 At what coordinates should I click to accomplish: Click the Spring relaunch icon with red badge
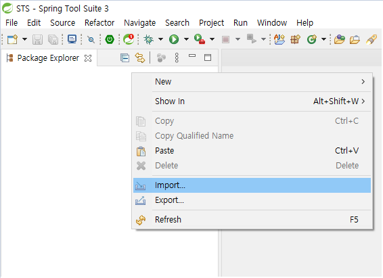[129, 39]
